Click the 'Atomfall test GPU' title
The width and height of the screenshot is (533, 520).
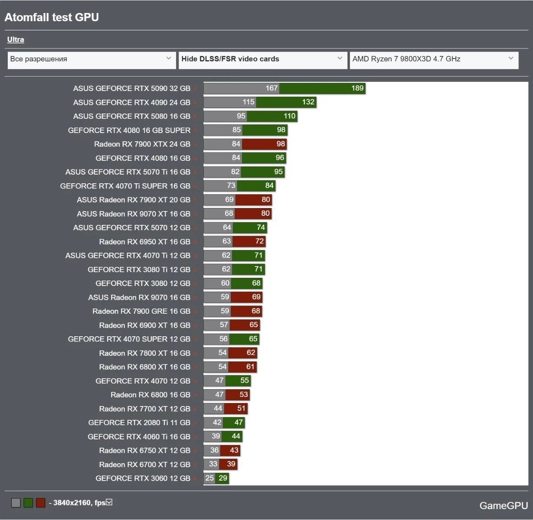52,17
